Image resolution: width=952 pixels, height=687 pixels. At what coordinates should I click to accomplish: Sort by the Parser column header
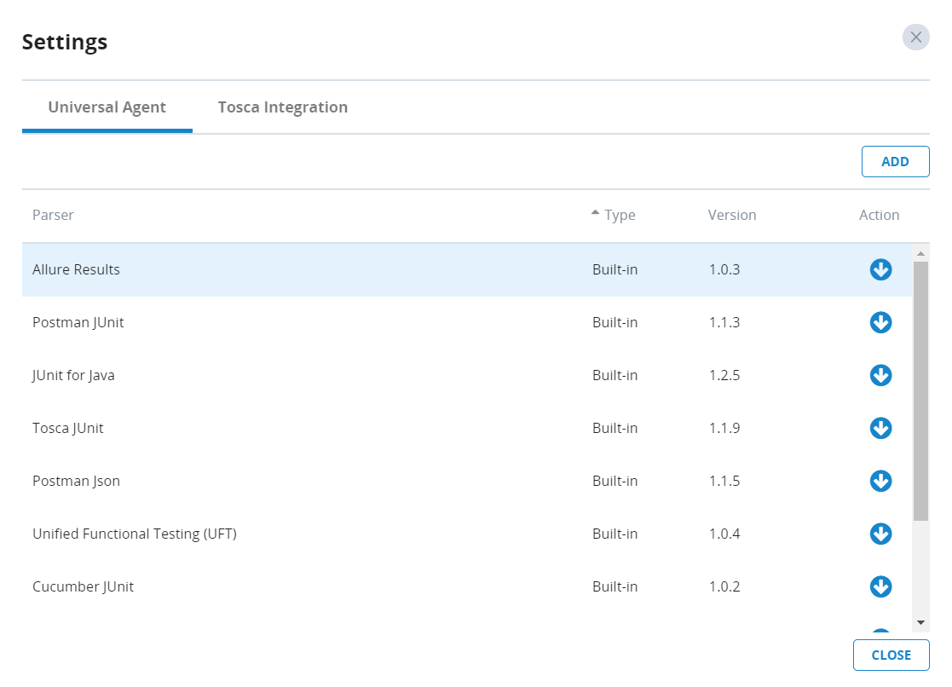click(53, 215)
